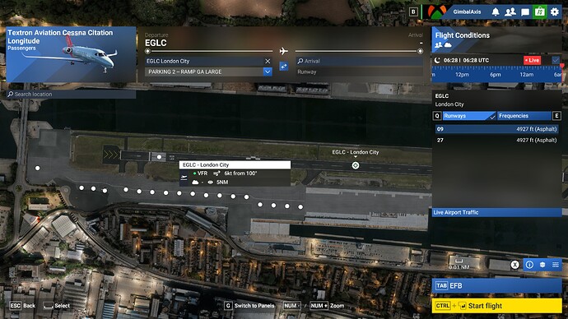Screen dimensions: 568x319
Task: Click the weather cloud icon under Flight Conditions
Action: click(448, 45)
